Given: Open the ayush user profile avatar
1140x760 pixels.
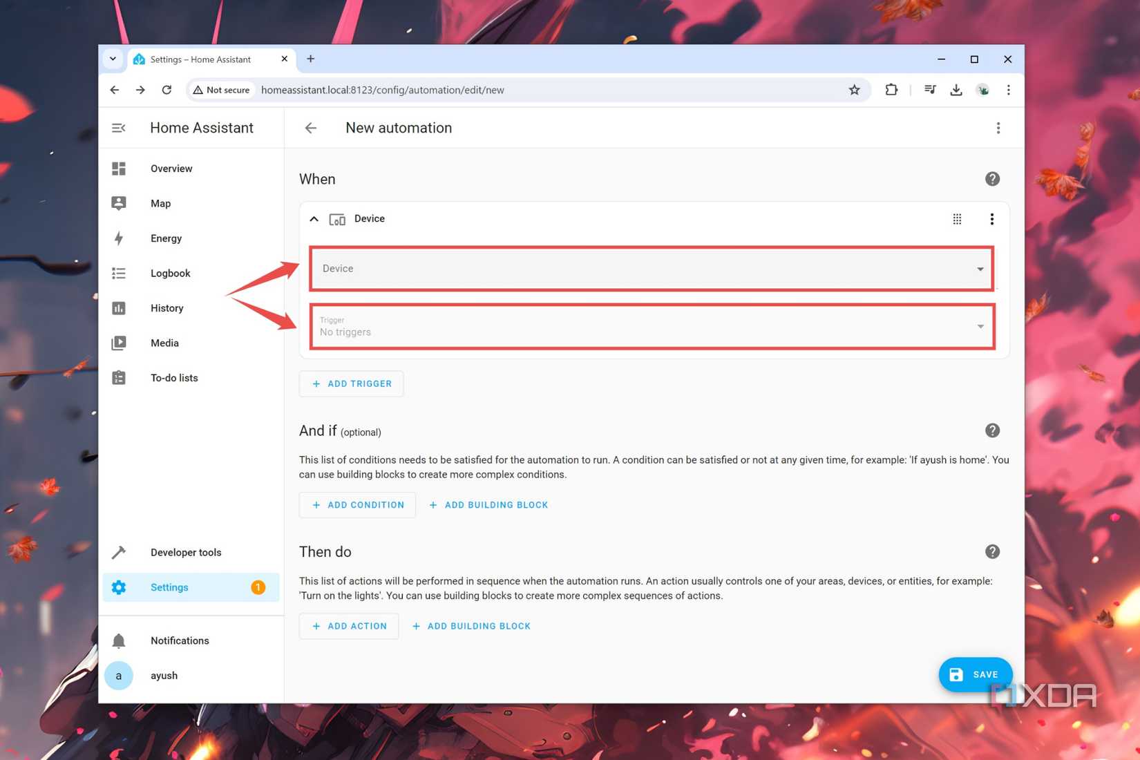Looking at the screenshot, I should pyautogui.click(x=119, y=676).
